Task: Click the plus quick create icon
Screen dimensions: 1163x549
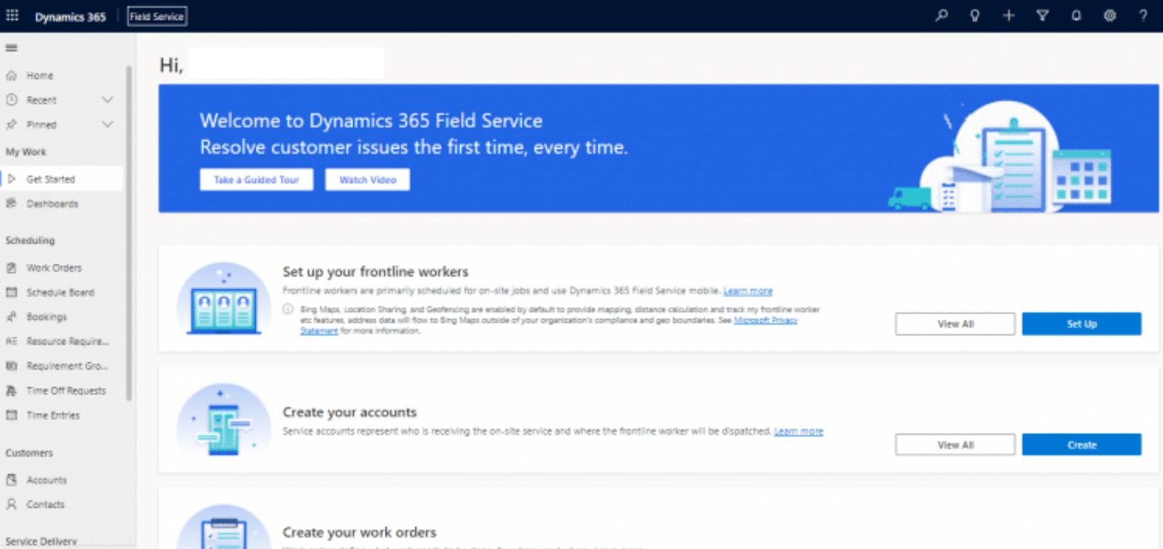Action: pyautogui.click(x=1008, y=16)
